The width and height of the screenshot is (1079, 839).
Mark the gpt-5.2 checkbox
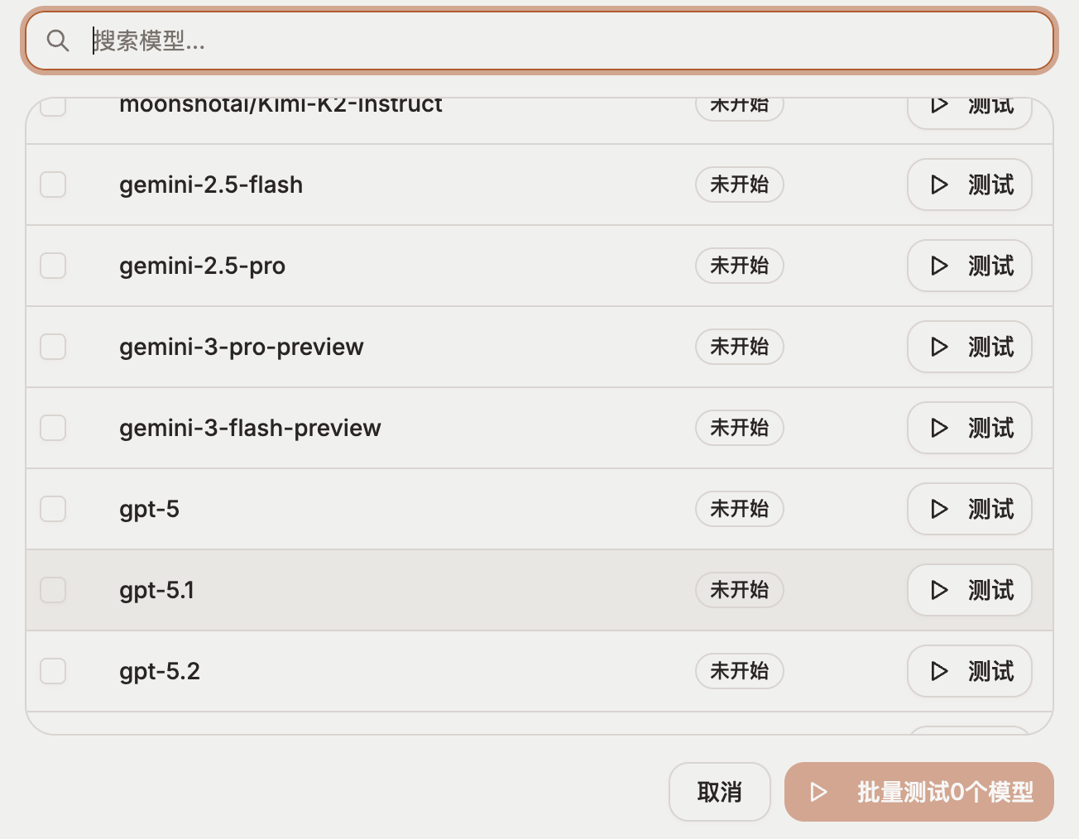(53, 671)
